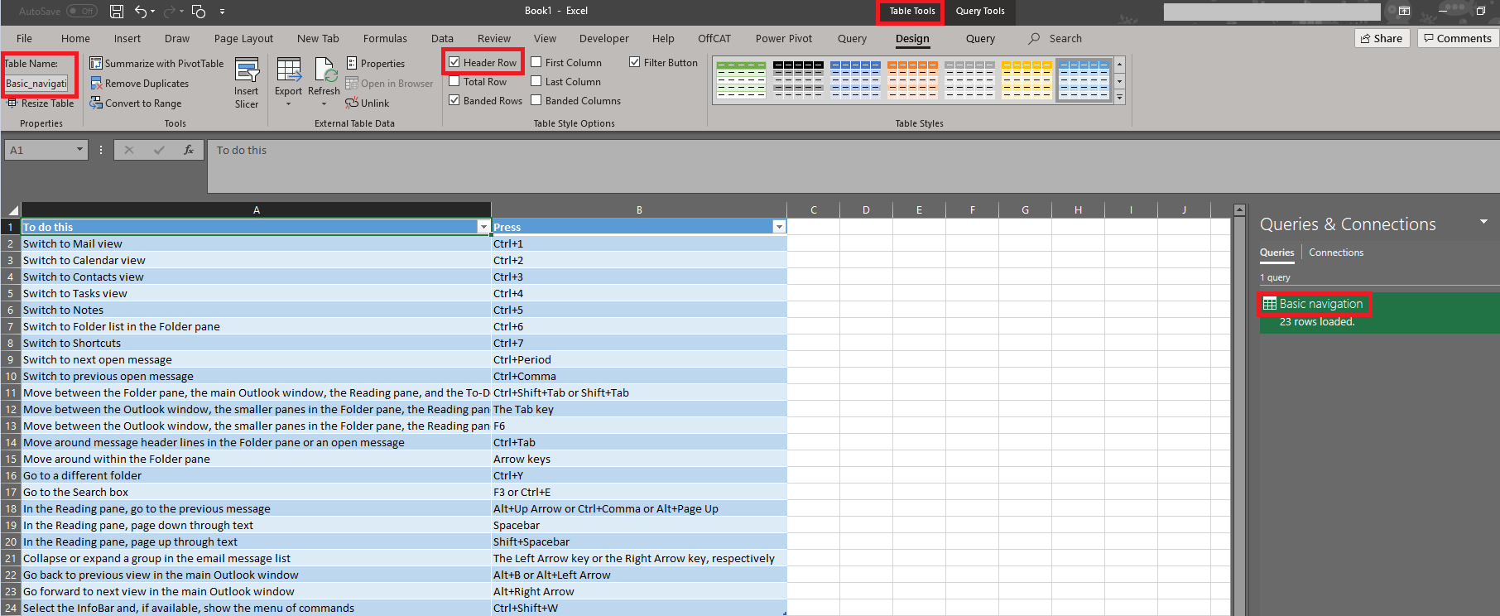
Task: Click the Unlink button
Action: 368,103
